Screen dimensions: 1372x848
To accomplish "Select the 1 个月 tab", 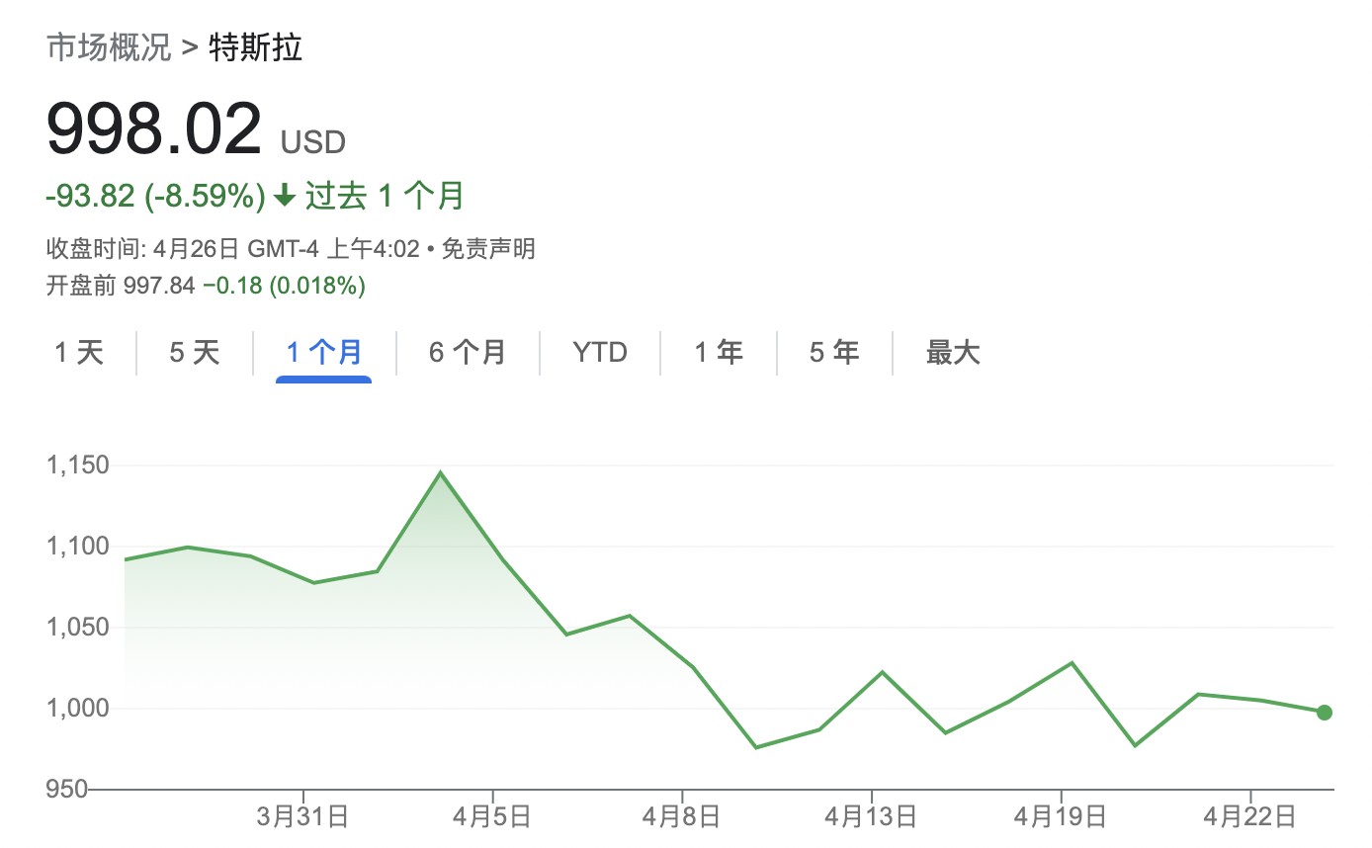I will pos(324,352).
